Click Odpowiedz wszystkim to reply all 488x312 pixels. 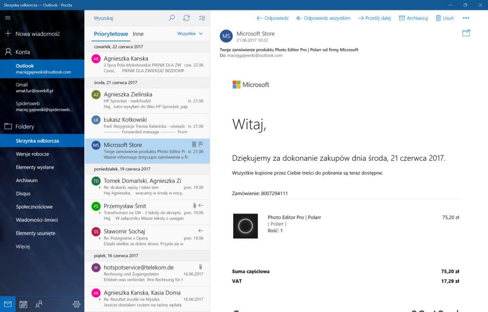(323, 18)
